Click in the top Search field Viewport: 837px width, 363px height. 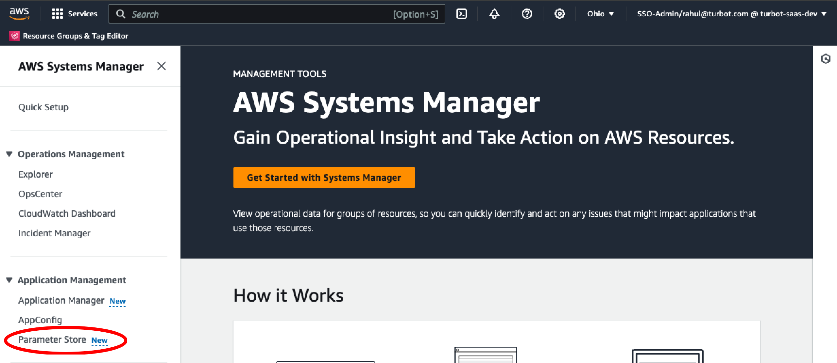pos(255,14)
